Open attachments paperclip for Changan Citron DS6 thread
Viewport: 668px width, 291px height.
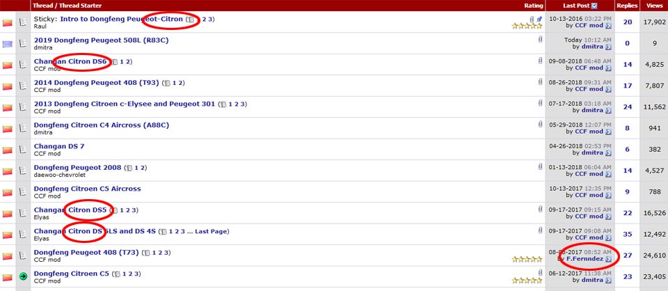point(540,61)
